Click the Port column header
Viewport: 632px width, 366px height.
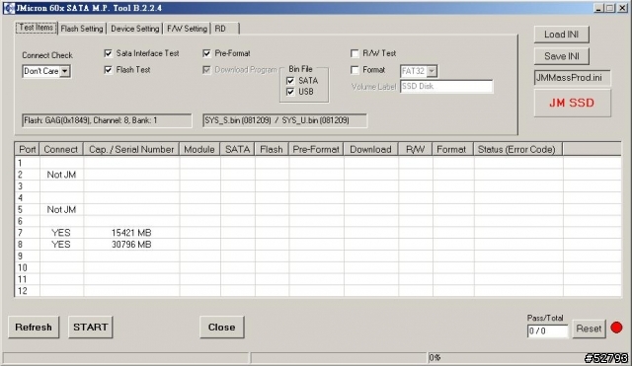28,149
